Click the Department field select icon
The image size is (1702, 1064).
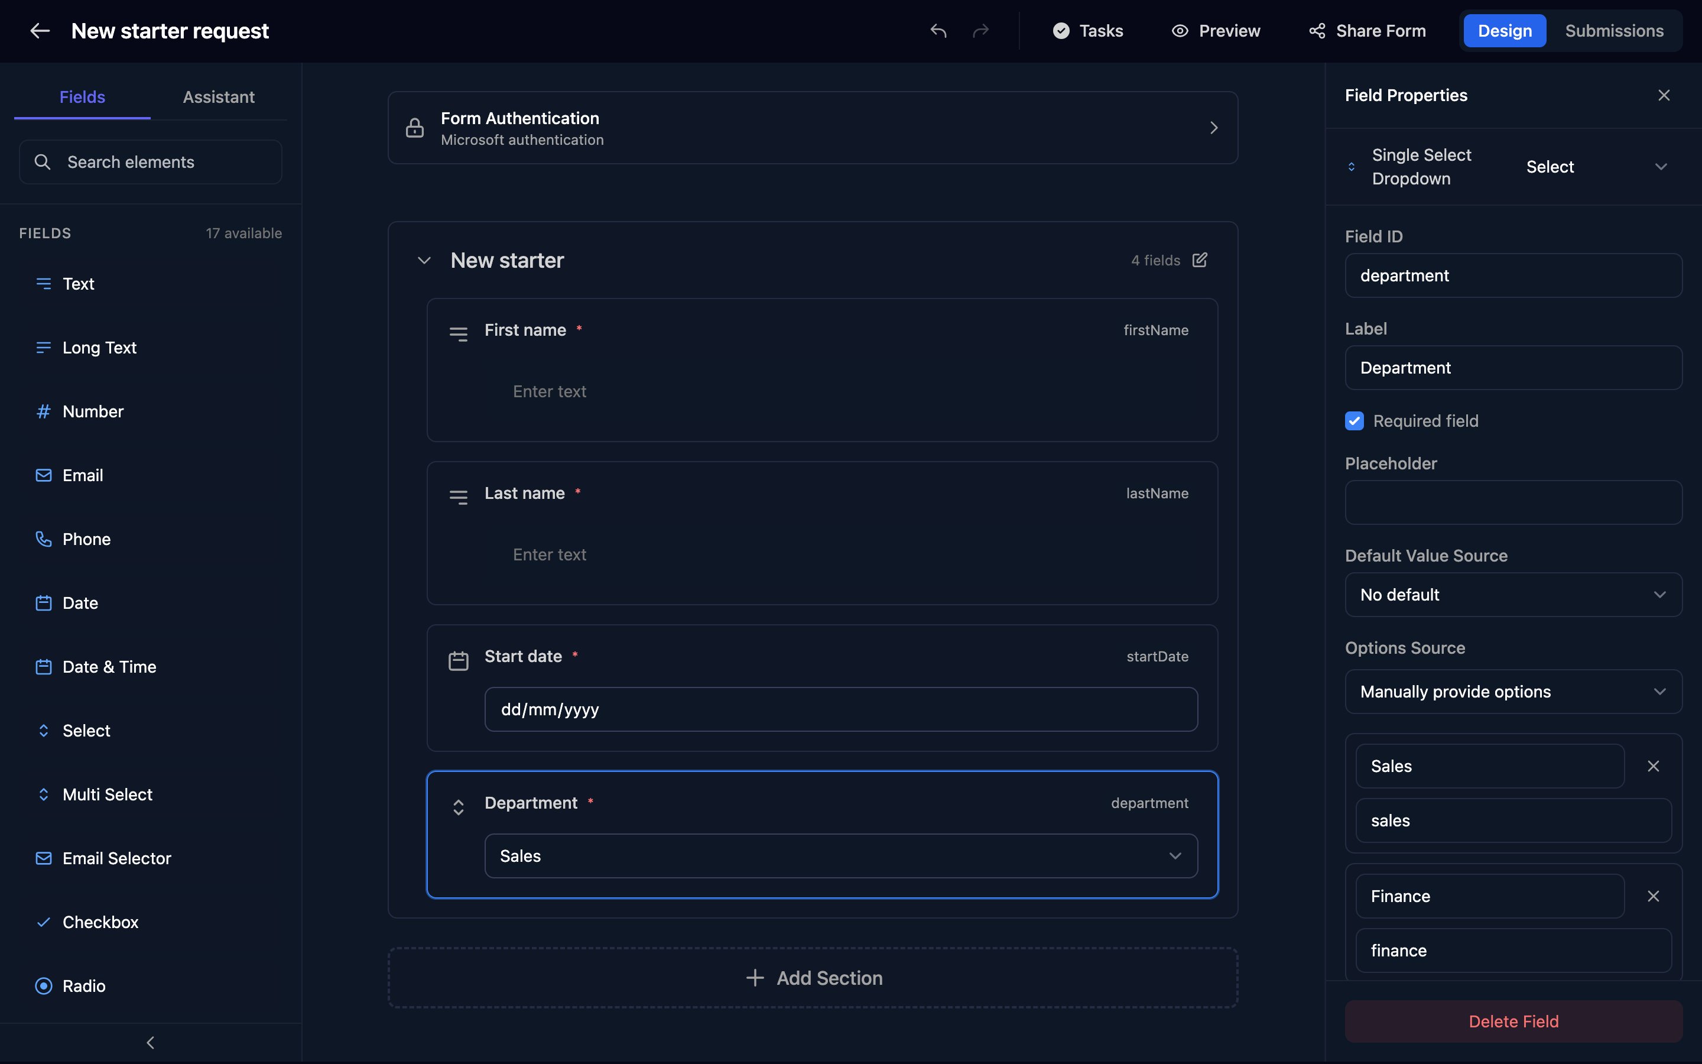point(459,807)
